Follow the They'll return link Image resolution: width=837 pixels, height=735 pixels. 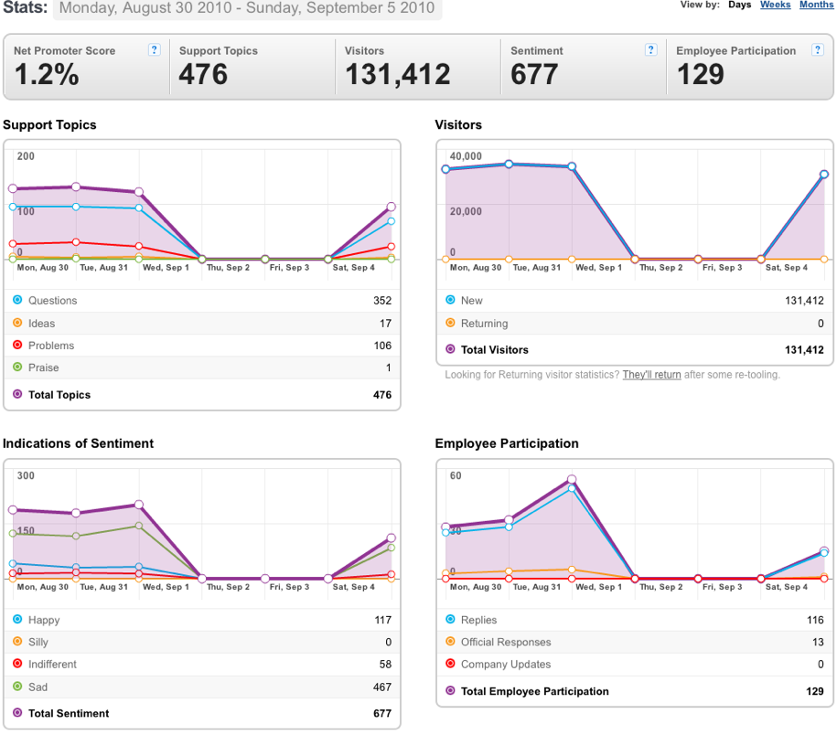click(652, 375)
